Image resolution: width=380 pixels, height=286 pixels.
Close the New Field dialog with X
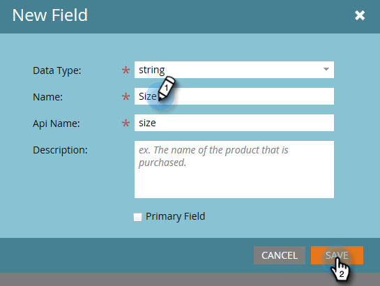pyautogui.click(x=360, y=15)
